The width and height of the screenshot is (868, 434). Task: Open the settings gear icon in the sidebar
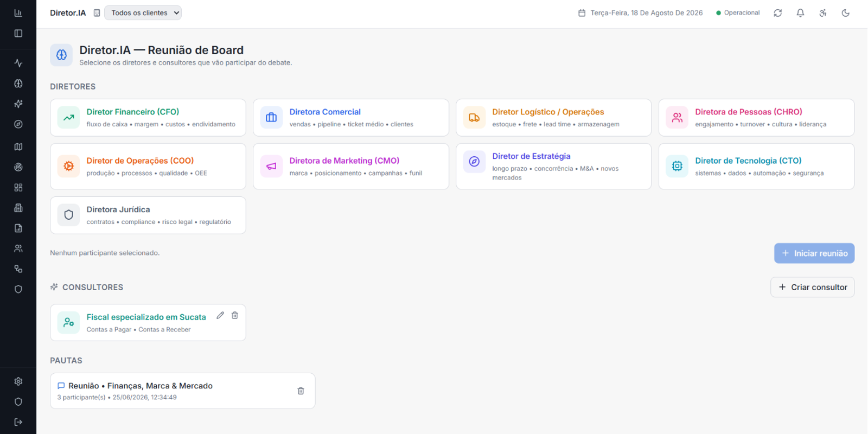point(18,381)
